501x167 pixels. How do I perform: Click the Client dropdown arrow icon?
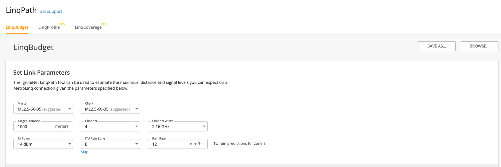point(137,109)
